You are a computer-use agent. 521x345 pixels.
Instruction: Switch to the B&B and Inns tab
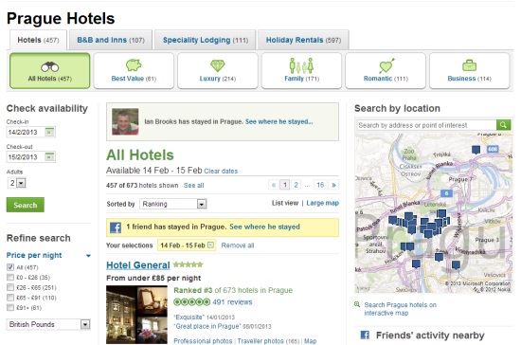pos(111,40)
